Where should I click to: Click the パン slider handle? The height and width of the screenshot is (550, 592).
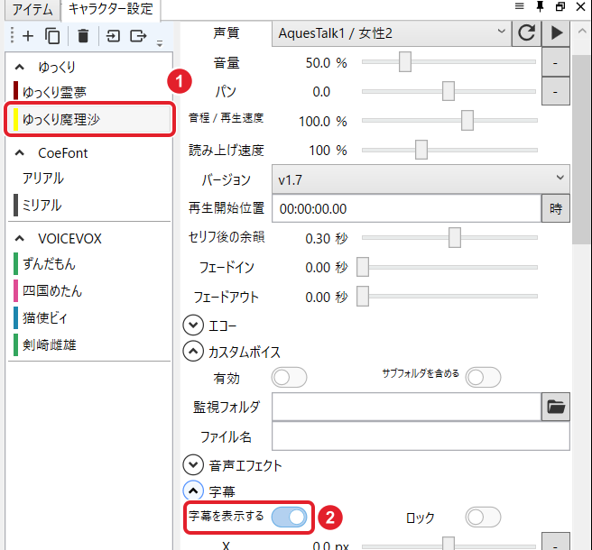point(449,91)
